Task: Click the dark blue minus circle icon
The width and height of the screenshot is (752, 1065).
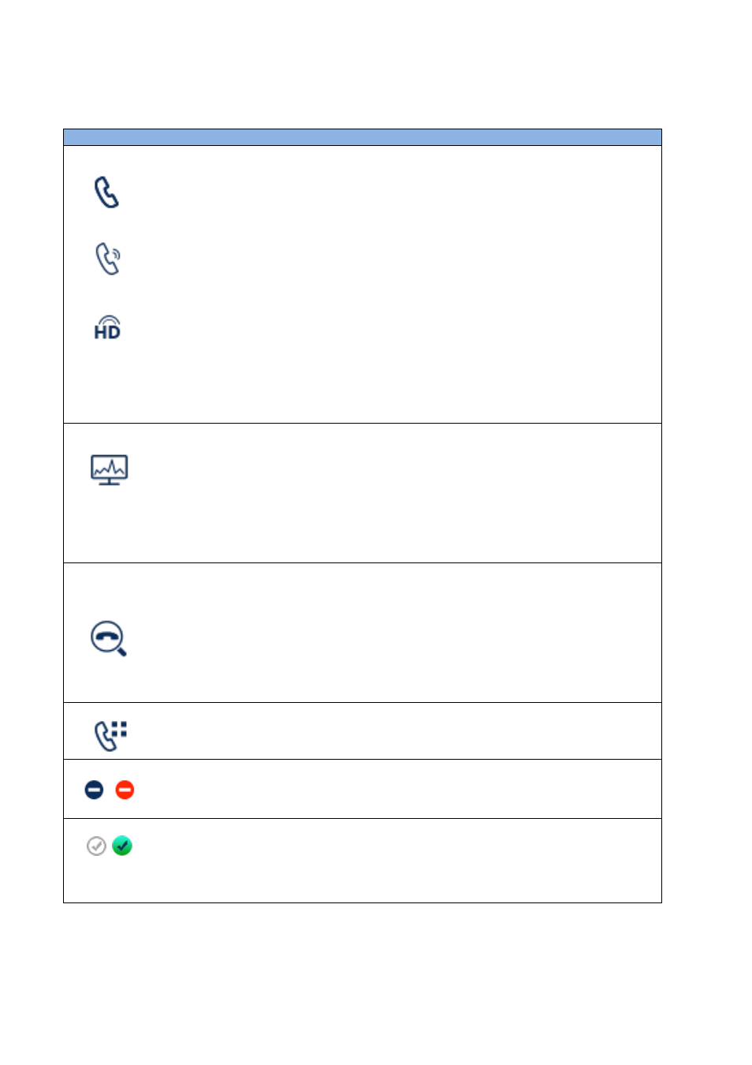Action: pyautogui.click(x=94, y=790)
